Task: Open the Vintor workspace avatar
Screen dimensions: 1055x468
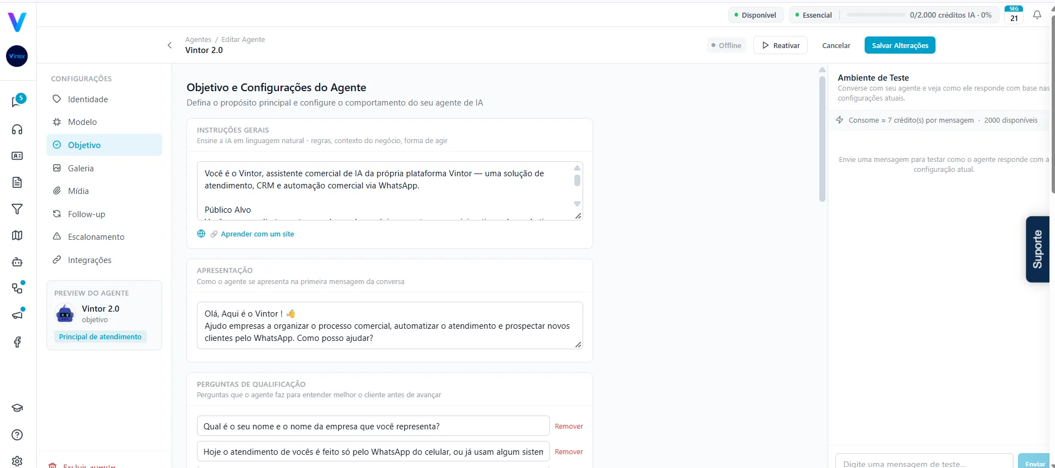Action: pyautogui.click(x=17, y=56)
